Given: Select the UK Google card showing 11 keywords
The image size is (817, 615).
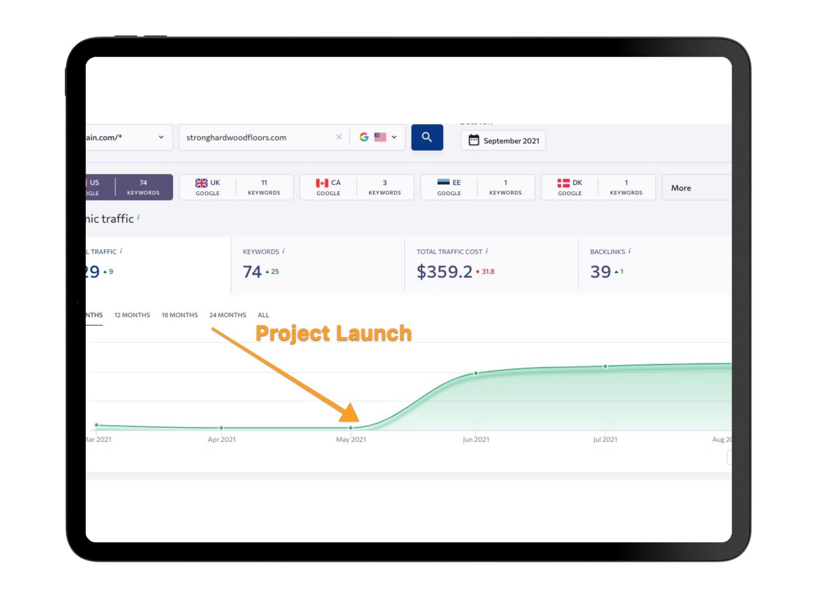Looking at the screenshot, I should click(236, 187).
